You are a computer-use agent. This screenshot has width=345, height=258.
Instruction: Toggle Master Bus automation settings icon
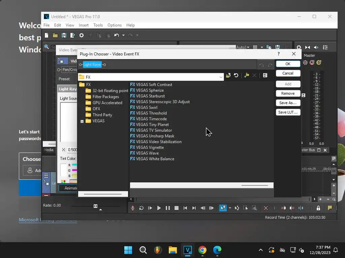pos(305,63)
